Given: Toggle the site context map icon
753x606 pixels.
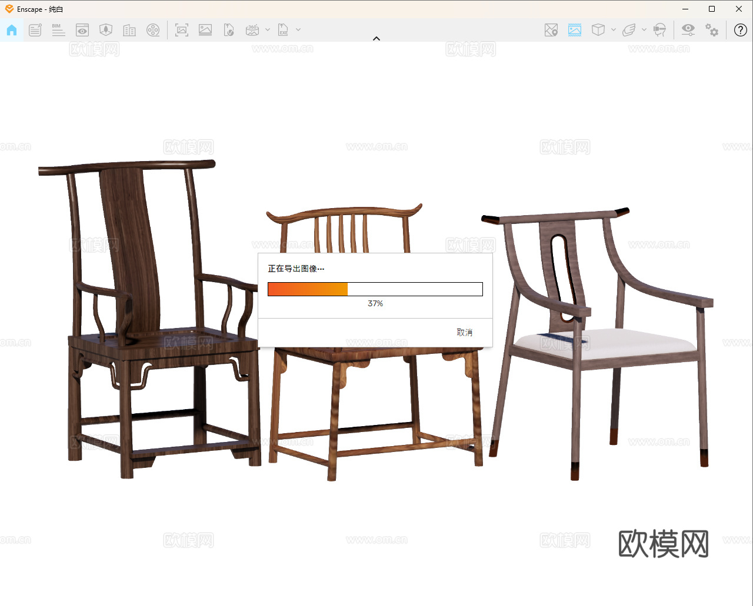Looking at the screenshot, I should [551, 30].
